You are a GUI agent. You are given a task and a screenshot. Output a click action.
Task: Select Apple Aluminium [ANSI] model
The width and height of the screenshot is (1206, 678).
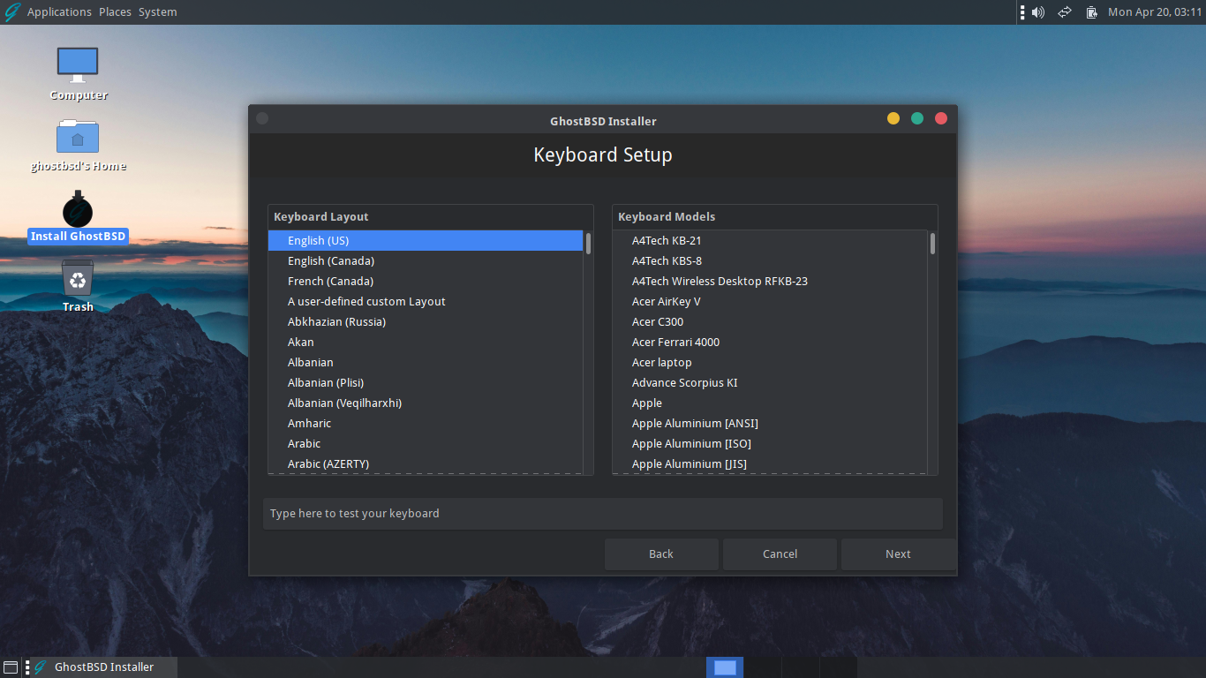pyautogui.click(x=770, y=424)
